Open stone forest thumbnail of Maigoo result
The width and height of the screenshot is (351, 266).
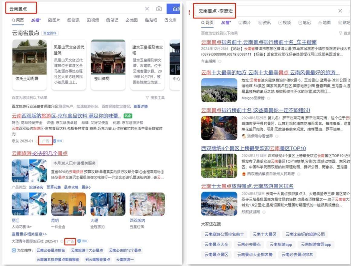pyautogui.click(x=219, y=90)
